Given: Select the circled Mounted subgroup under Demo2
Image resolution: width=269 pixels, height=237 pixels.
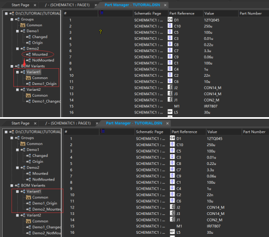Looking at the screenshot, I should pos(40,54).
